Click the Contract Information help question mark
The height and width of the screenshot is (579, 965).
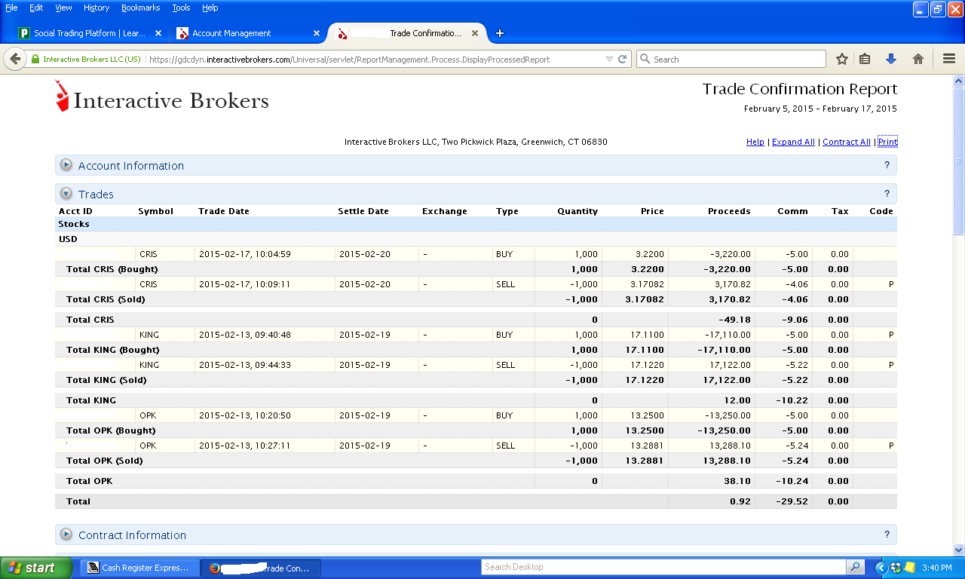[887, 535]
